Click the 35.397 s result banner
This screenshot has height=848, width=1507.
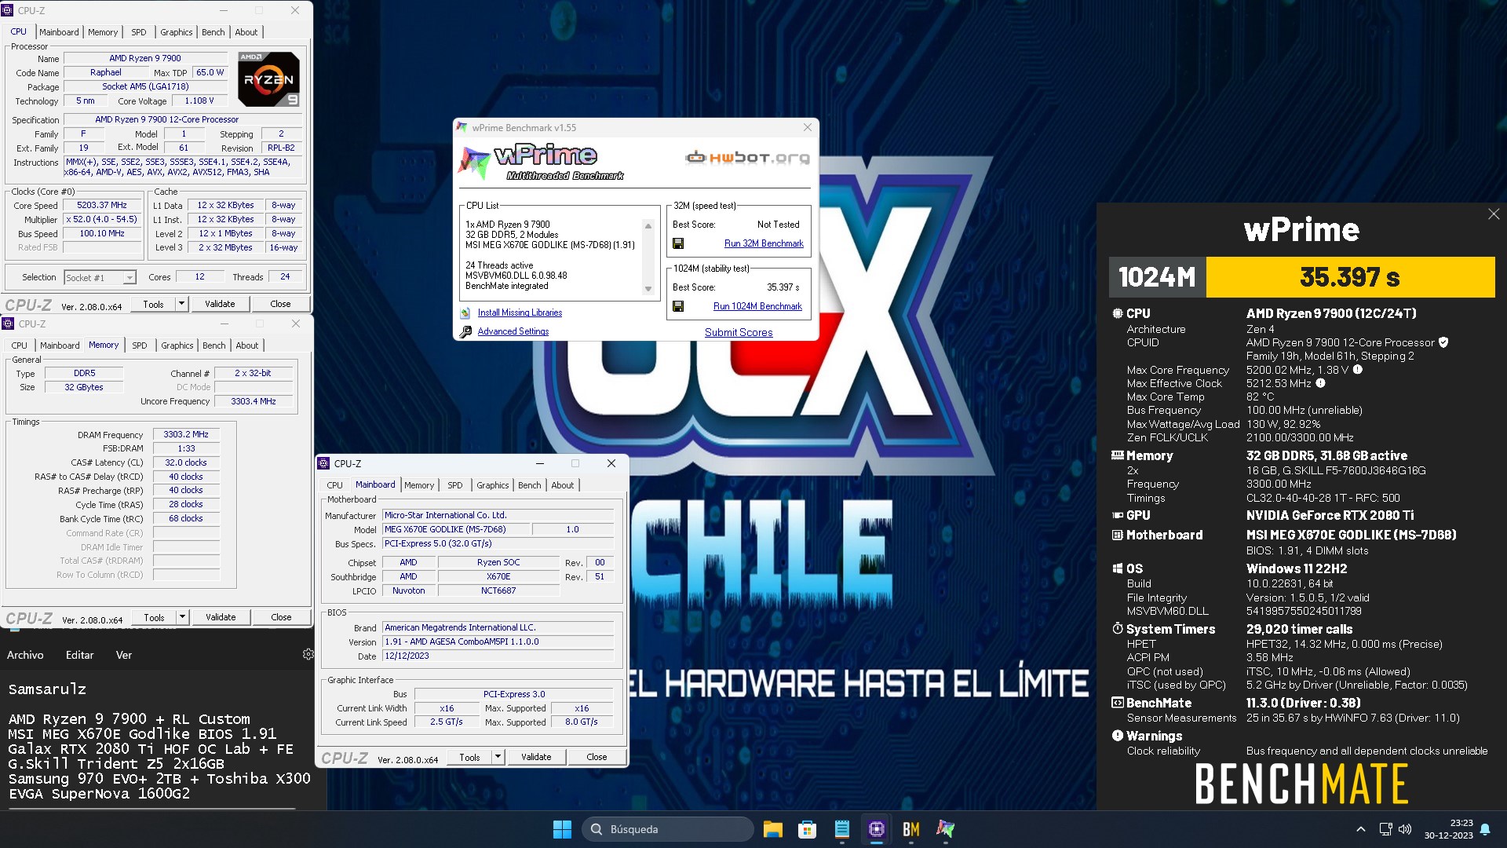tap(1350, 277)
